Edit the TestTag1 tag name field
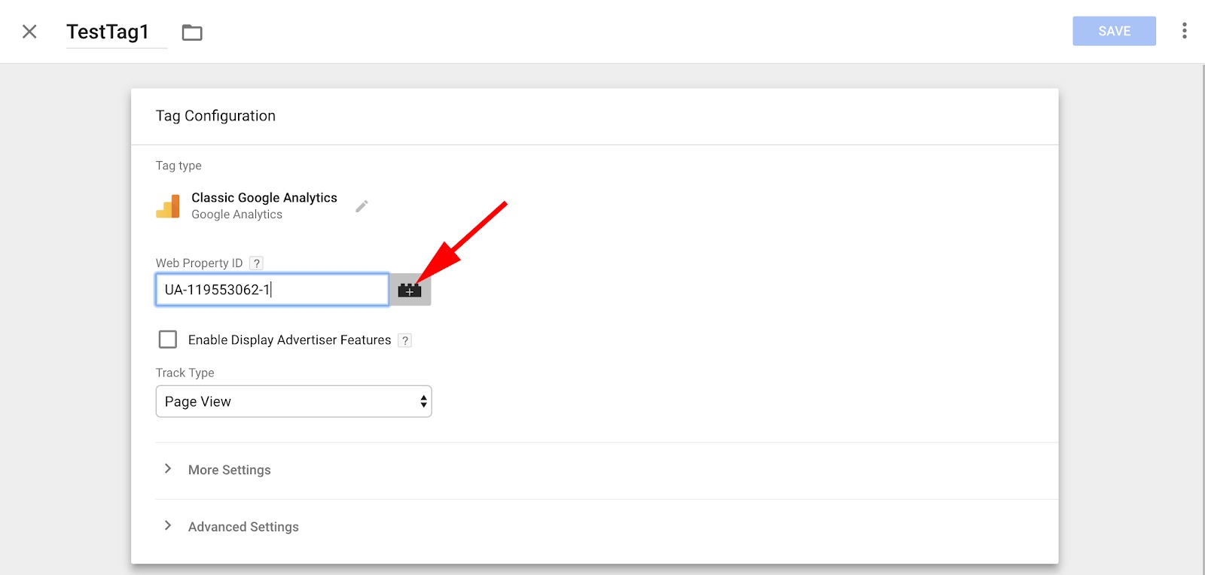This screenshot has width=1205, height=575. [x=116, y=32]
